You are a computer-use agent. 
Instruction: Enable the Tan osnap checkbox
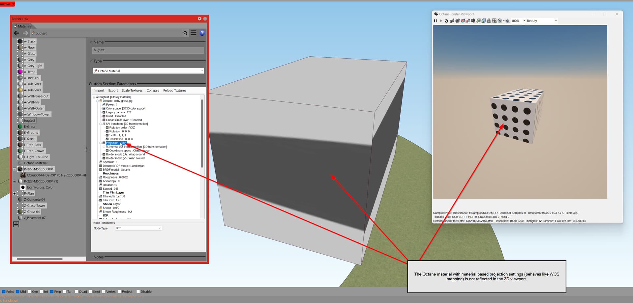(x=65, y=291)
